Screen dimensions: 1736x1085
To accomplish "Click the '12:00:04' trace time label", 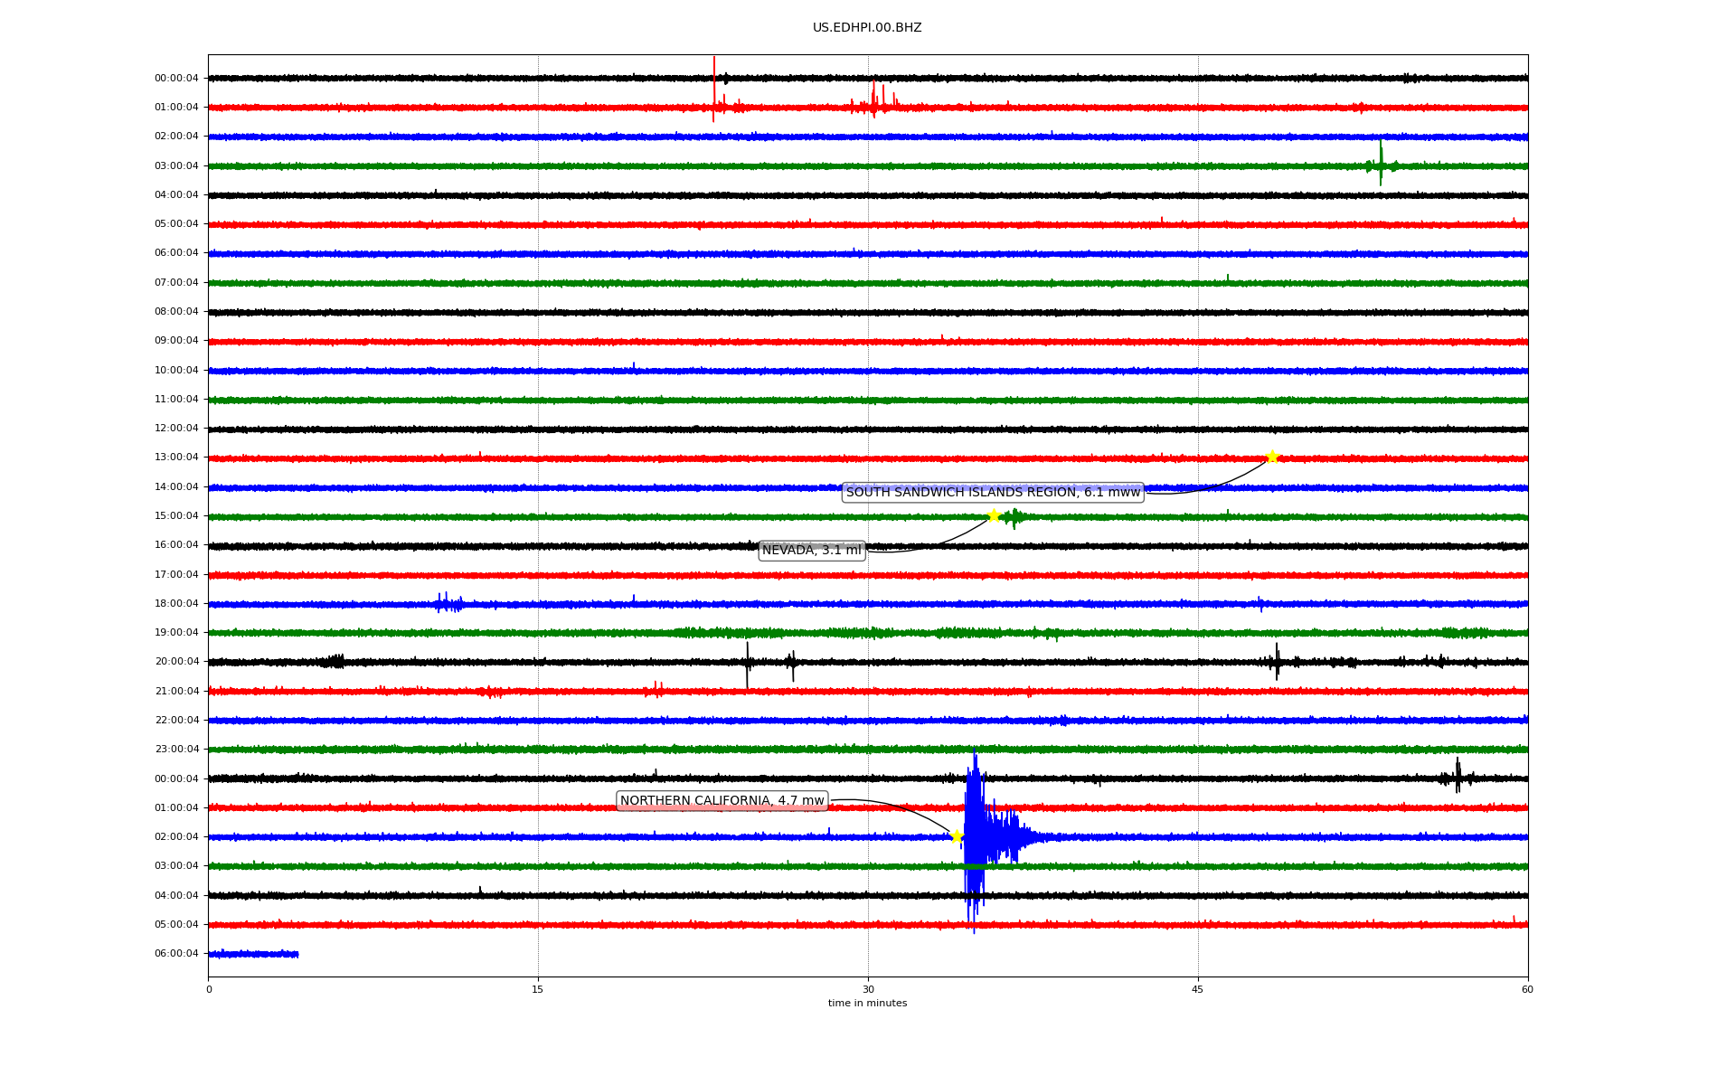I will 176,428.
